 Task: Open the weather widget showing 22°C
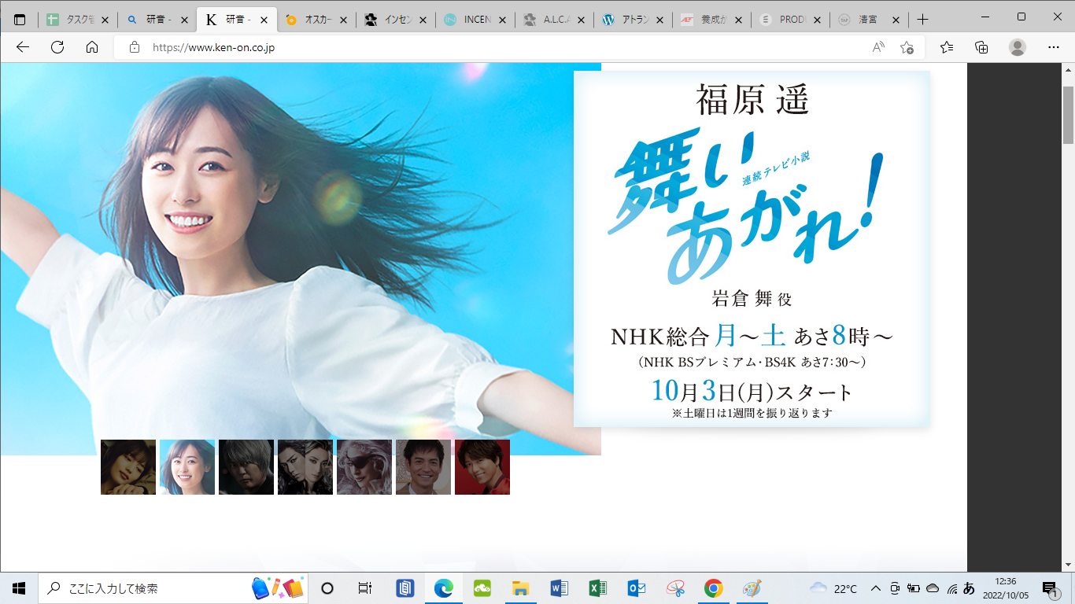coord(833,588)
